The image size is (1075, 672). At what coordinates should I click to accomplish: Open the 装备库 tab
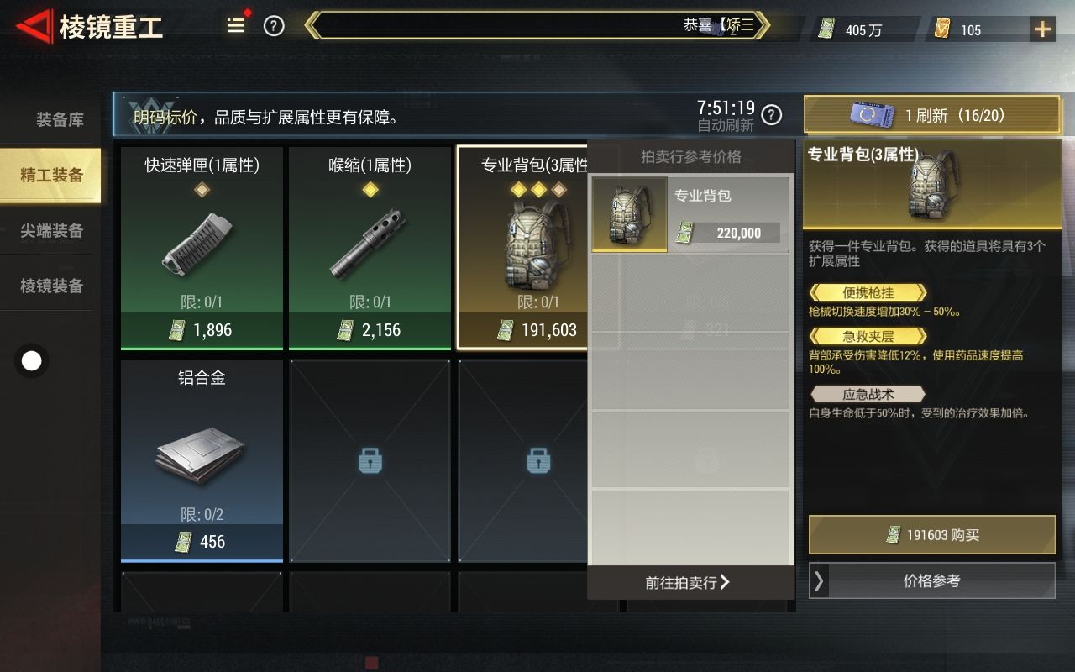59,119
